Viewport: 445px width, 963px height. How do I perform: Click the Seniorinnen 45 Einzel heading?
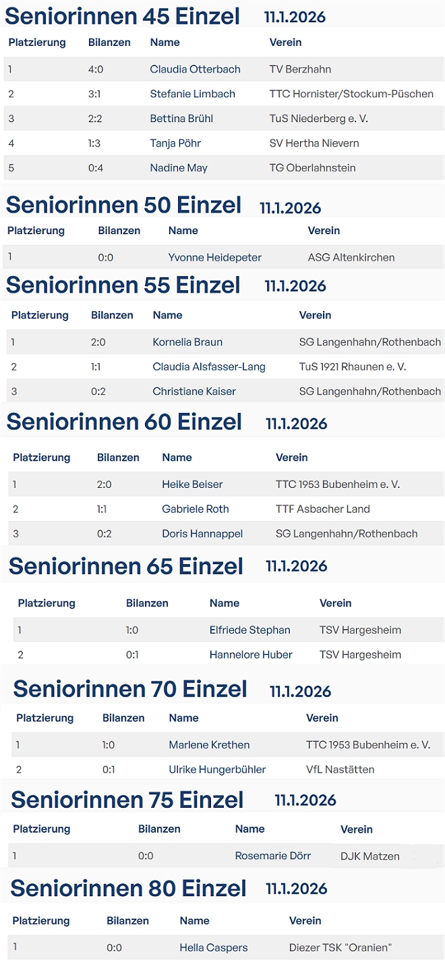point(122,16)
